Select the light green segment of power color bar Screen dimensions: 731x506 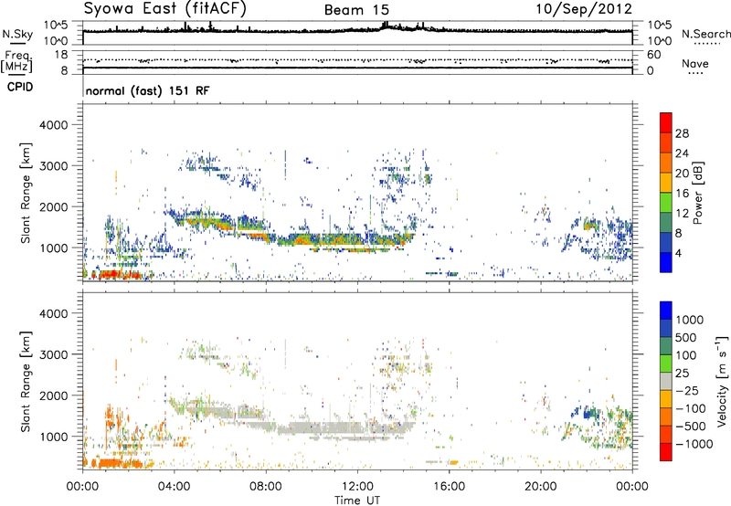(x=666, y=203)
